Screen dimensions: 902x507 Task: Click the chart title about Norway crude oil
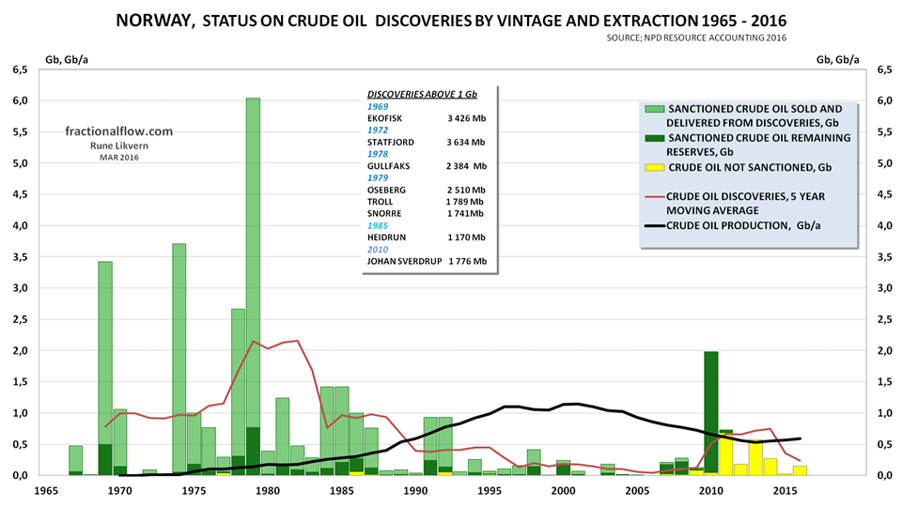(450, 20)
